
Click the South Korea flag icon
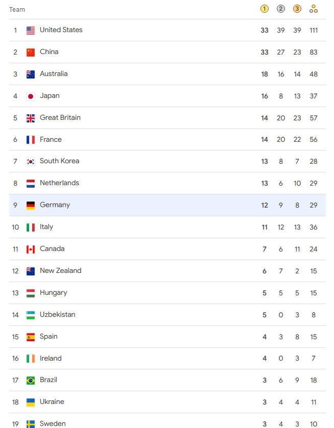[31, 161]
